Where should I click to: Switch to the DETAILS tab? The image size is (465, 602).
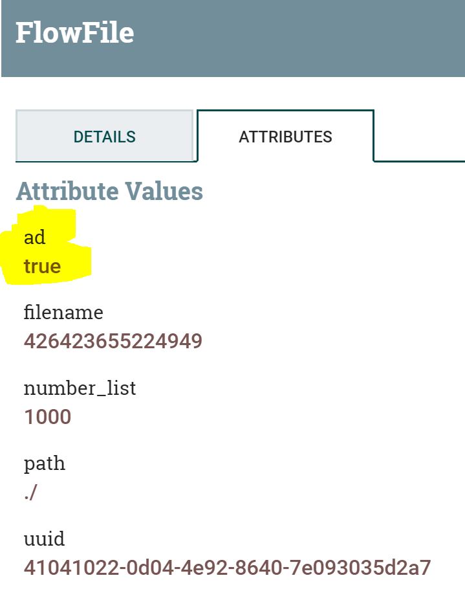pos(104,137)
